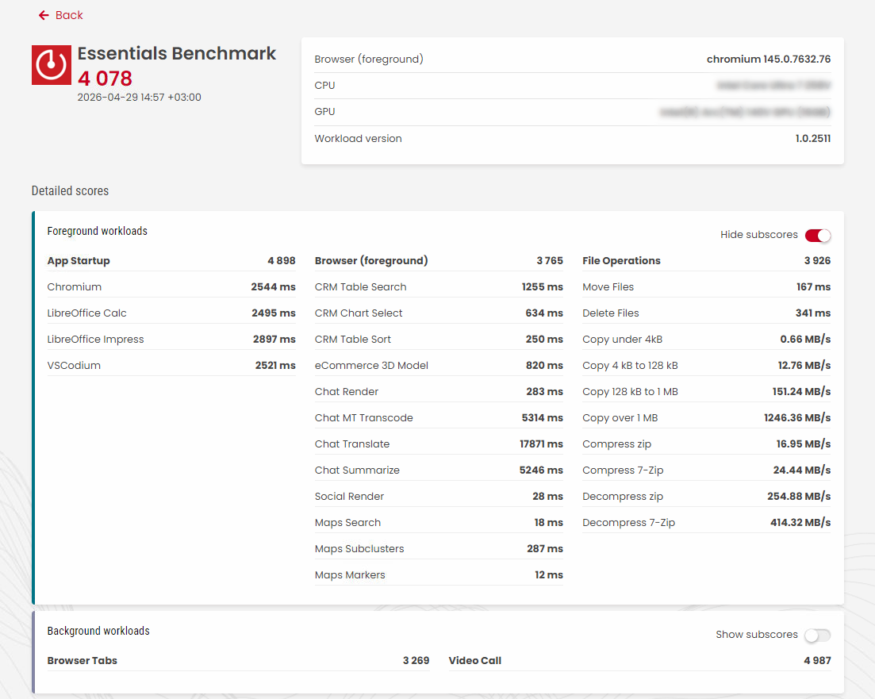Click the back arrow icon

click(44, 15)
